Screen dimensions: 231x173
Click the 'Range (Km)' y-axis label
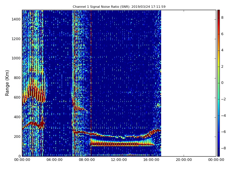coord(7,83)
